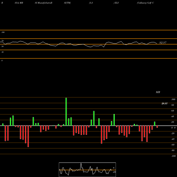177x177 pixels.
Task: Click the MR axis label -80
Action: coord(173,150)
